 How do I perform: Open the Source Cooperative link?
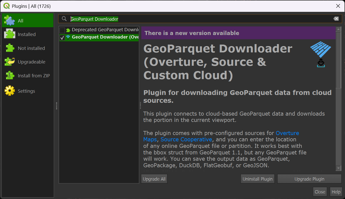tap(186, 139)
